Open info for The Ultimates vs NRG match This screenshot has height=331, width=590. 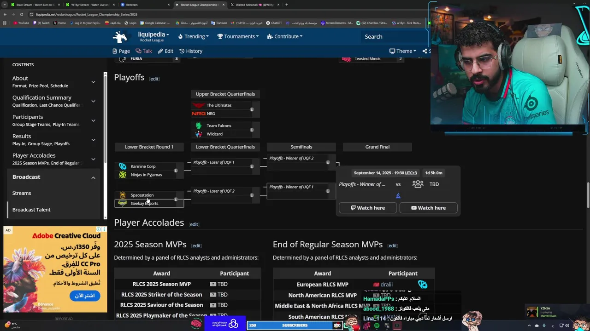point(252,109)
